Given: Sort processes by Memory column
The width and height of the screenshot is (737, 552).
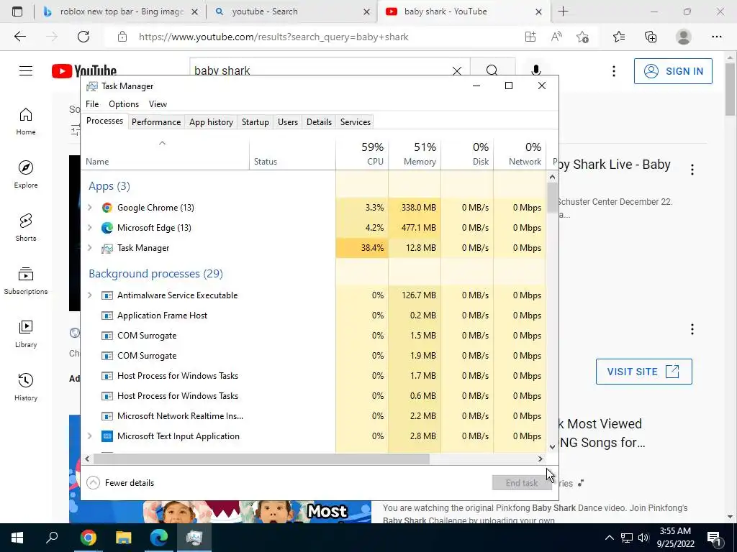Looking at the screenshot, I should point(415,154).
